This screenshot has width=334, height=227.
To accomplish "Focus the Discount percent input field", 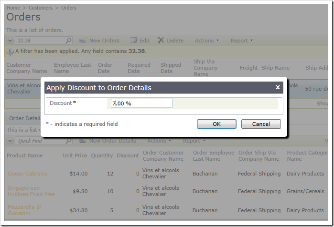I will 141,103.
